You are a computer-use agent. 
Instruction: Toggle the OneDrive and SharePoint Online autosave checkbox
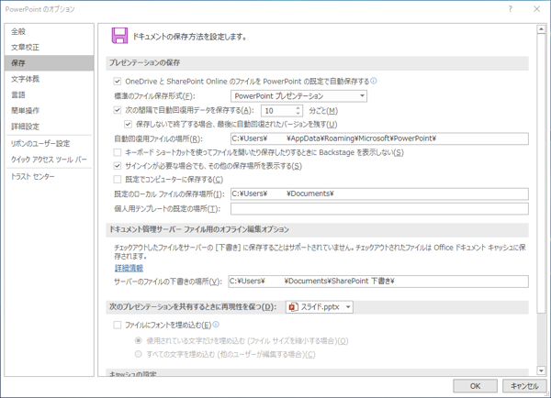coord(118,82)
